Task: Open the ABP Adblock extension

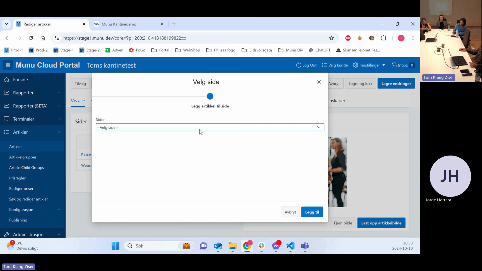Action: pos(348,38)
